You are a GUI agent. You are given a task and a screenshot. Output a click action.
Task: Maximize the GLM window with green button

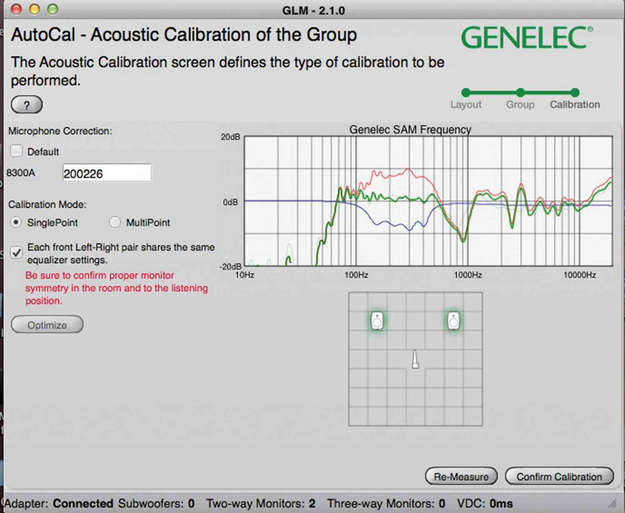52,9
